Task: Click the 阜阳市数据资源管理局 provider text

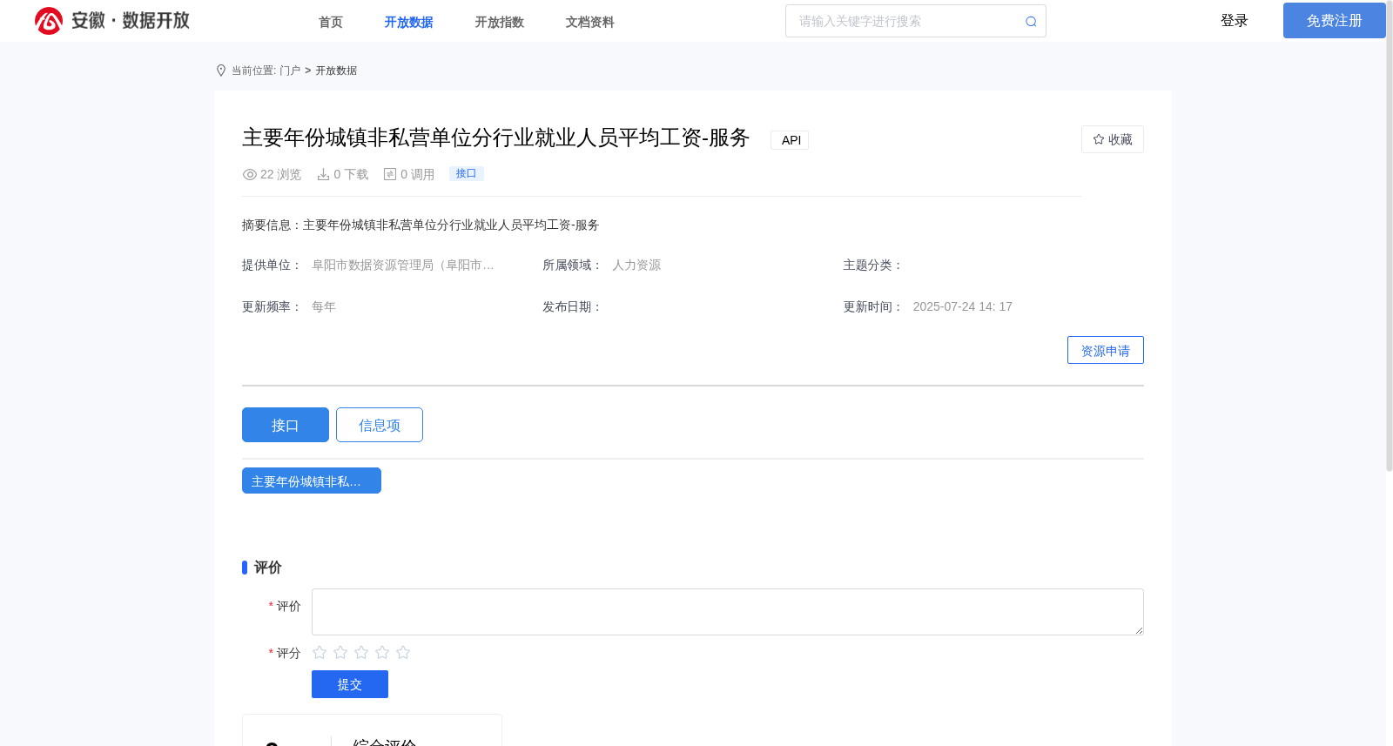Action: click(x=403, y=265)
